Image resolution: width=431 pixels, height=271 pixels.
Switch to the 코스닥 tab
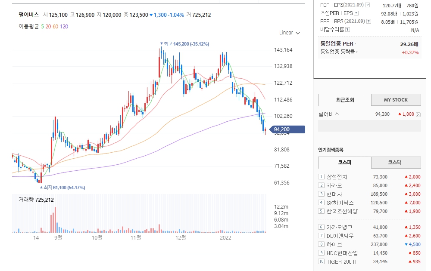pos(396,163)
